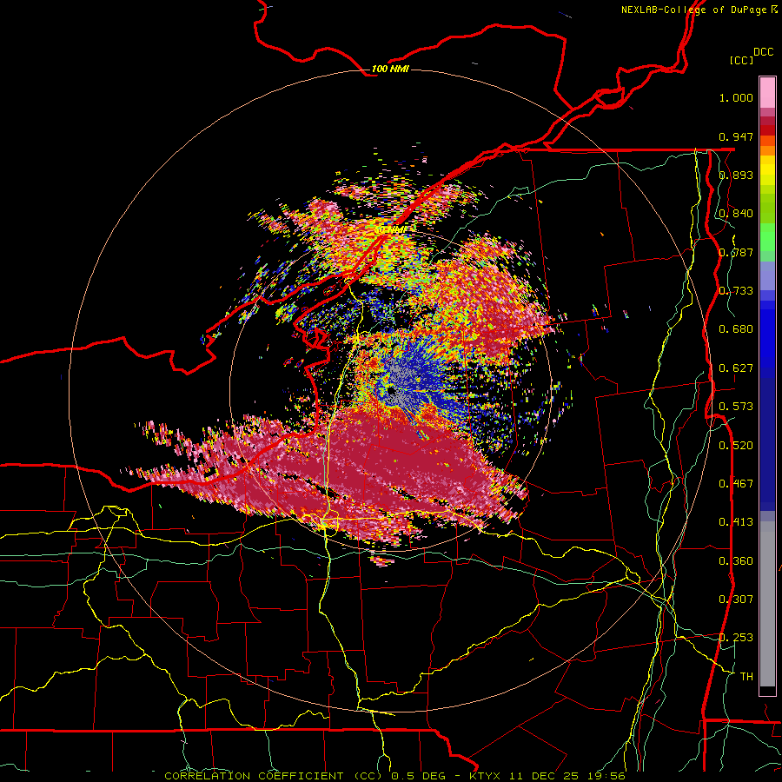
Task: Select the 0.413 value on the color scale
Action: pyautogui.click(x=736, y=522)
